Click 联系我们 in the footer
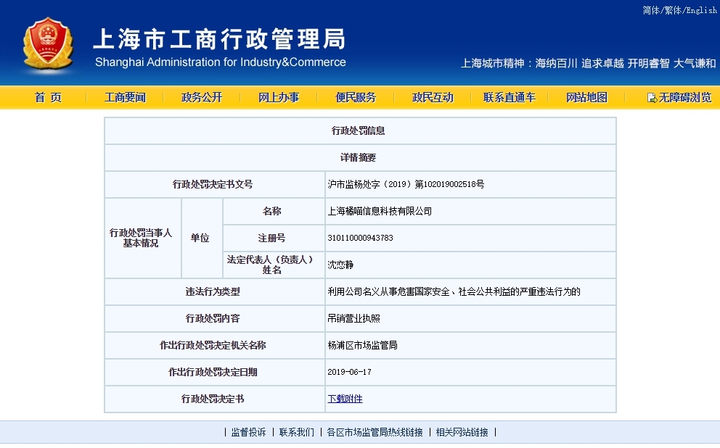Screen dimensions: 720x448 click(x=297, y=432)
